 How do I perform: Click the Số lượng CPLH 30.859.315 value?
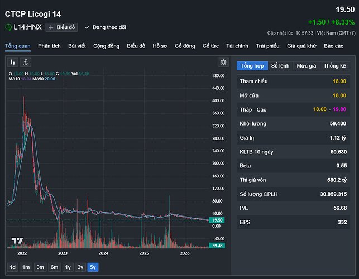click(333, 194)
